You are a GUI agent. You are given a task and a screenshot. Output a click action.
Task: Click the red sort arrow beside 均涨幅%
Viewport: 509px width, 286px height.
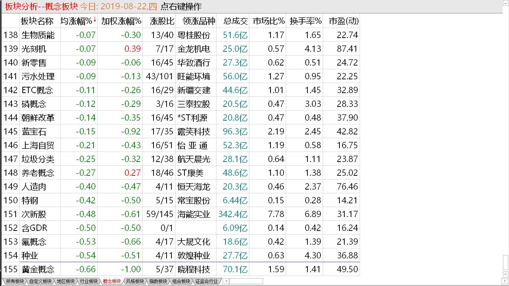(x=95, y=20)
